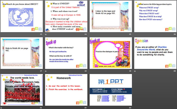
Task: Click 'He has got toothache.' on slide 18
Action: (x=58, y=52)
